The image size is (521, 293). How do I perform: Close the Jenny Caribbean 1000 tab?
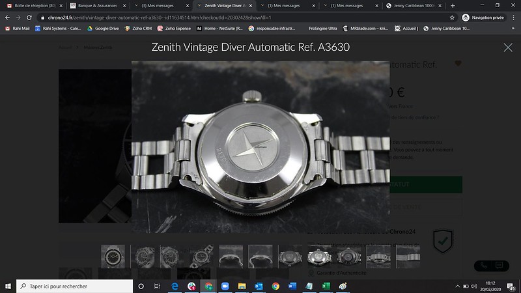tap(440, 6)
